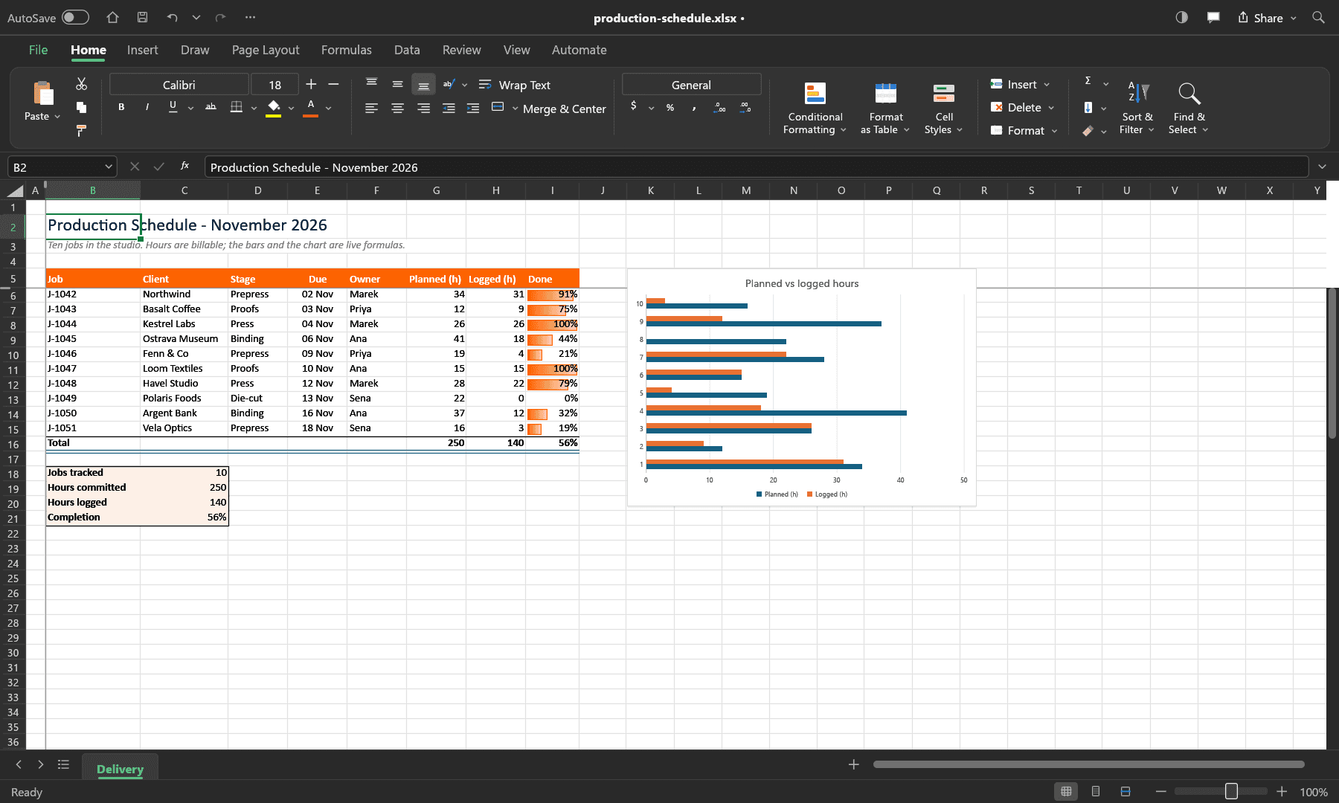This screenshot has width=1339, height=803.
Task: Increase decimal places
Action: pos(720,108)
